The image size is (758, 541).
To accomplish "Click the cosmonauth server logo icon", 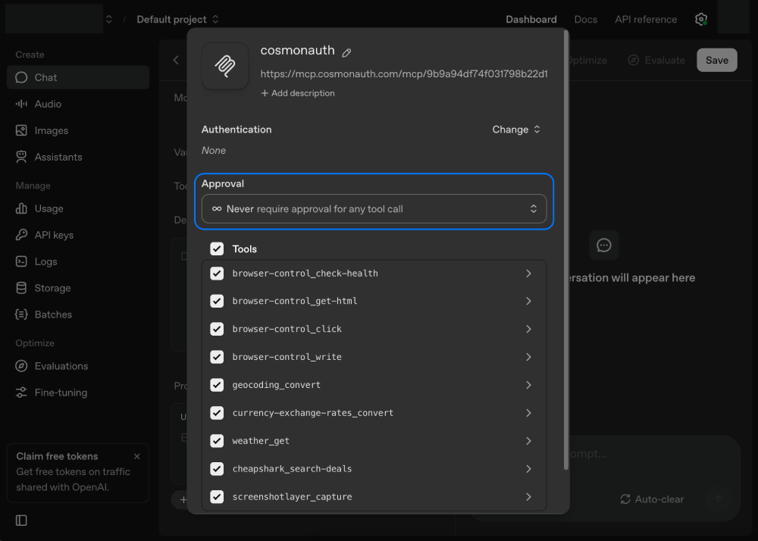I will tap(225, 66).
